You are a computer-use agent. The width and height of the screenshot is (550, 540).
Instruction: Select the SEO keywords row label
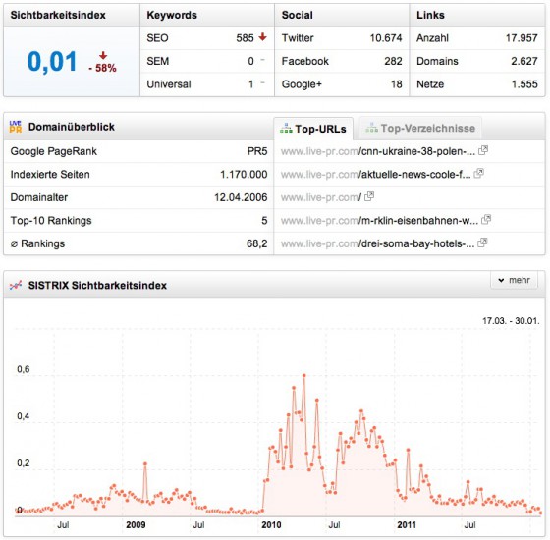pos(157,38)
